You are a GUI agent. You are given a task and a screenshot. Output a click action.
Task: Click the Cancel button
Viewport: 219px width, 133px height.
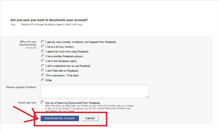coord(90,118)
